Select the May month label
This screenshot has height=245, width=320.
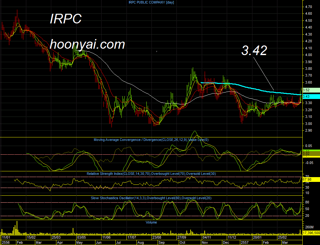79,242
